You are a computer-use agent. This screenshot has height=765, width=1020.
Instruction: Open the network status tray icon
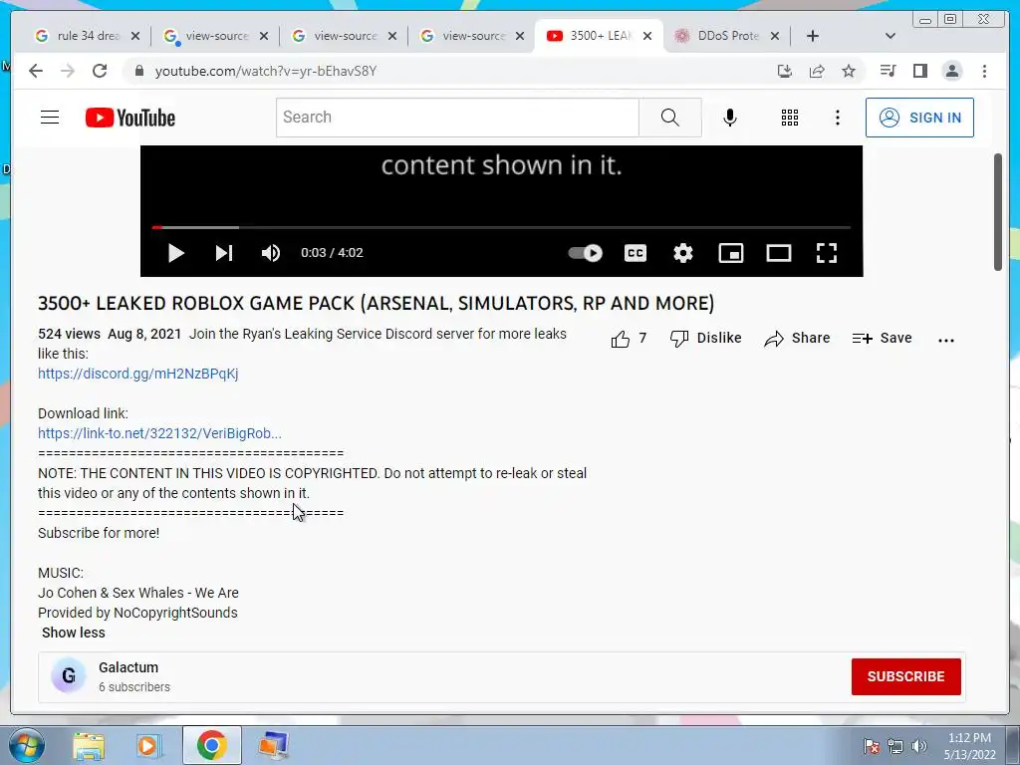coord(895,746)
